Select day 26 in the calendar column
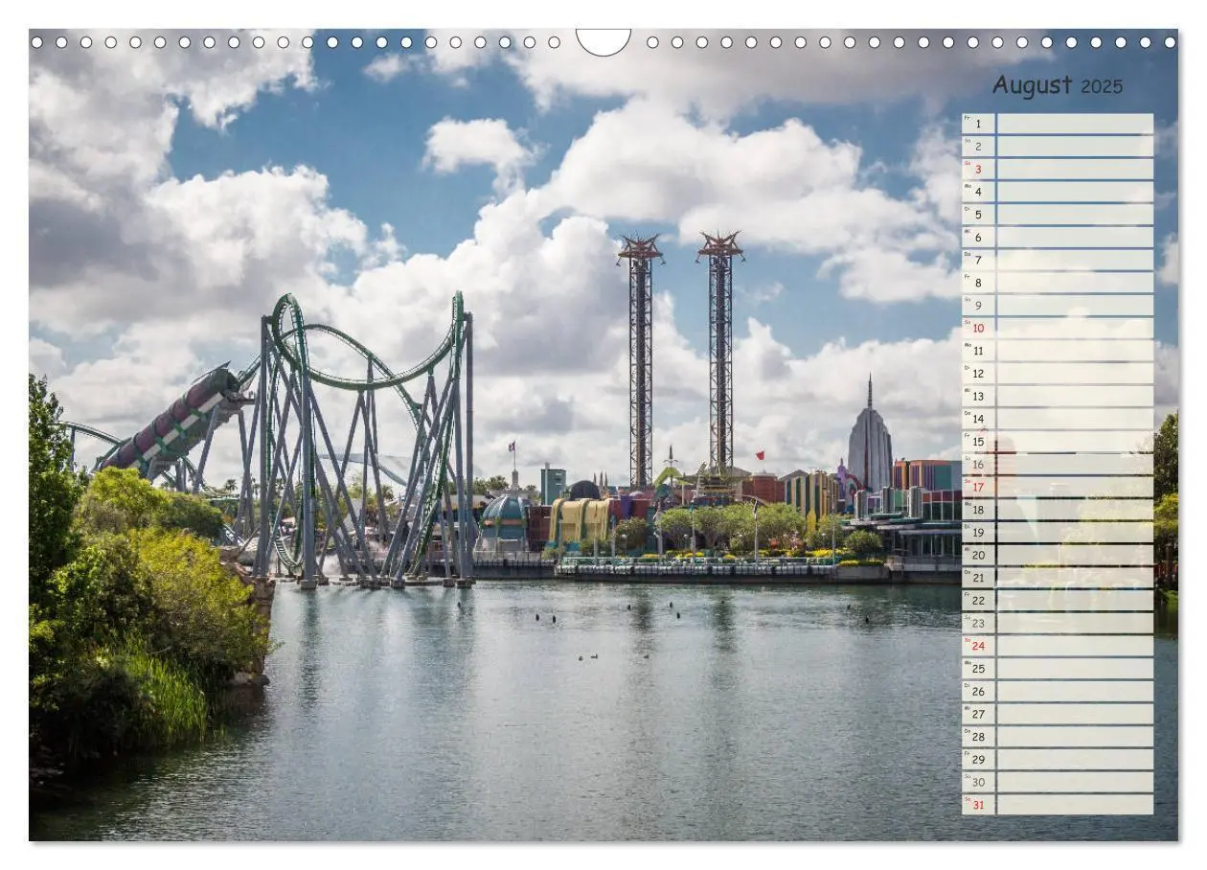Screen dimensions: 1207x870 pos(978,691)
